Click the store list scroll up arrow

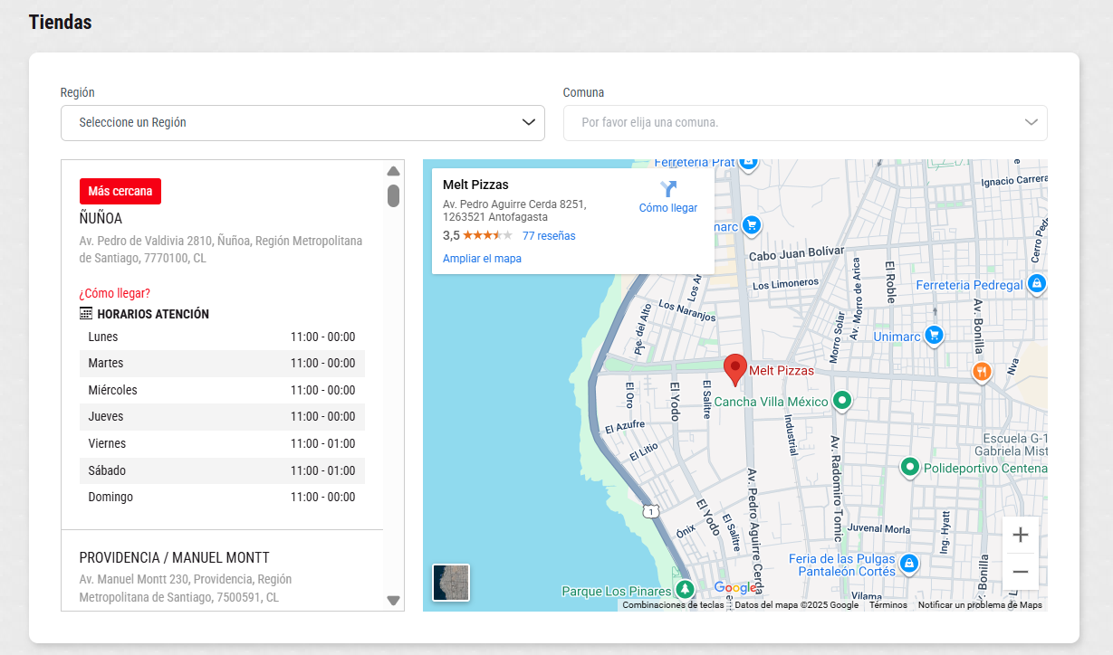393,171
